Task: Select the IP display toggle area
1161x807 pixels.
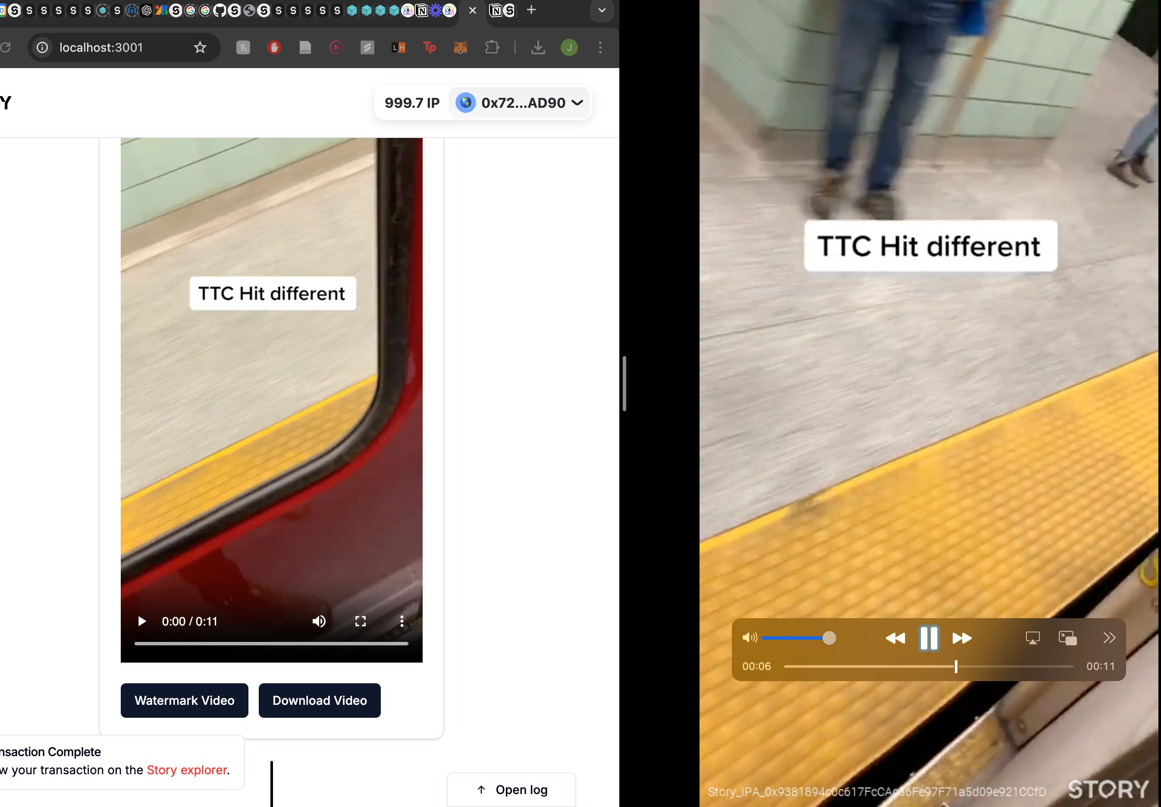Action: pyautogui.click(x=412, y=103)
